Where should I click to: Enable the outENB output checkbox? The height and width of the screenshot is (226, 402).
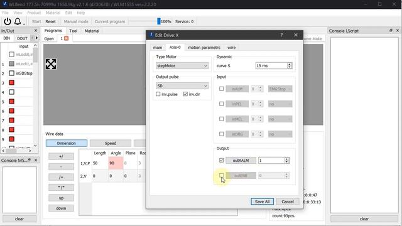tap(221, 176)
